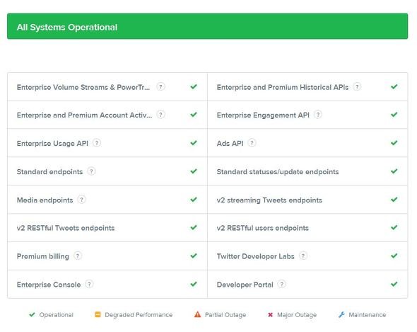417x332 pixels.
Task: Click question mark by Twitter Developer Labs
Action: (303, 256)
